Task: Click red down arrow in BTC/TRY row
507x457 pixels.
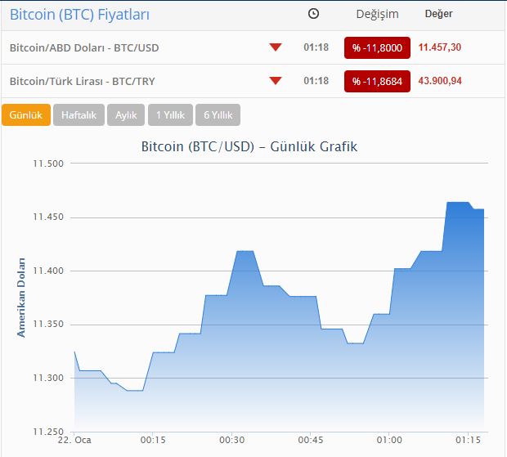Action: coord(276,81)
